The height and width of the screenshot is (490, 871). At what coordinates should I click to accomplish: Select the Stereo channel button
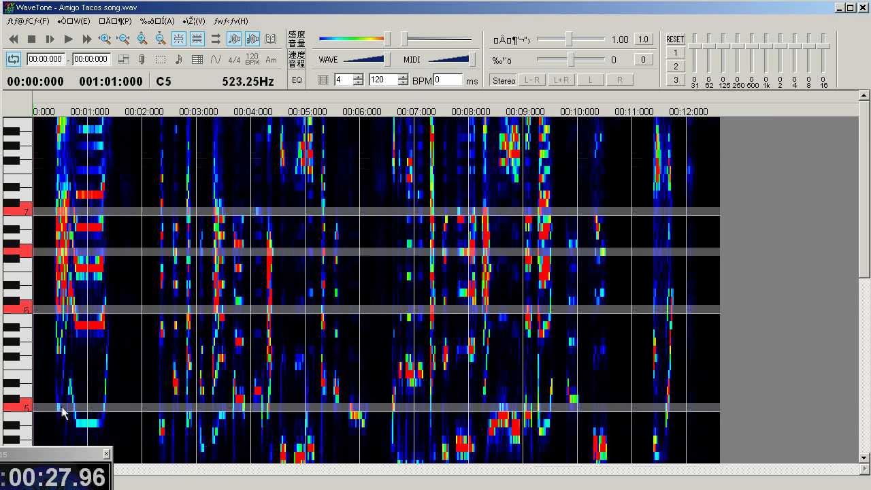coord(504,80)
